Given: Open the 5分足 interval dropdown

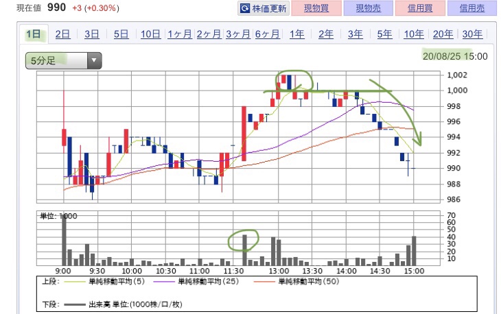Looking at the screenshot, I should [x=63, y=61].
